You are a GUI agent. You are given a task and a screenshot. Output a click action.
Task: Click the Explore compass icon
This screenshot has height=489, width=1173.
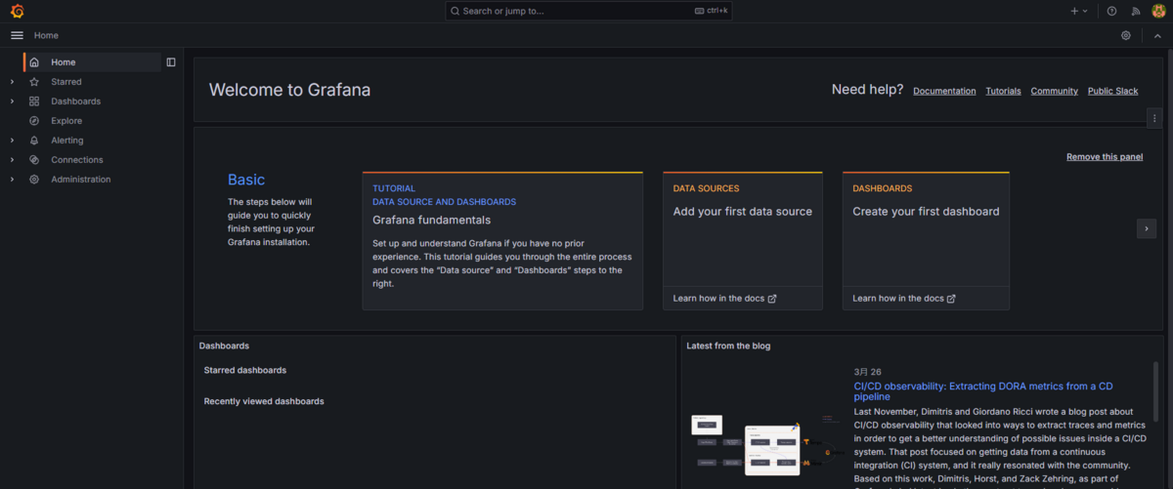coord(34,121)
